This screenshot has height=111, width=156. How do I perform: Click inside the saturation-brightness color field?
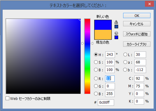pos(43,56)
